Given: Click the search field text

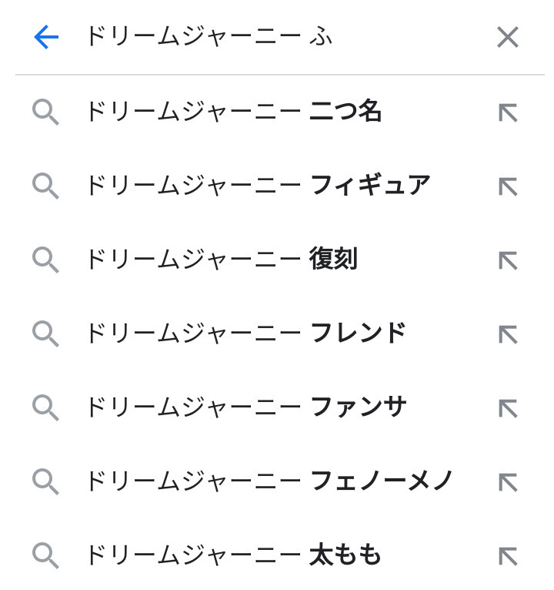Looking at the screenshot, I should point(208,37).
